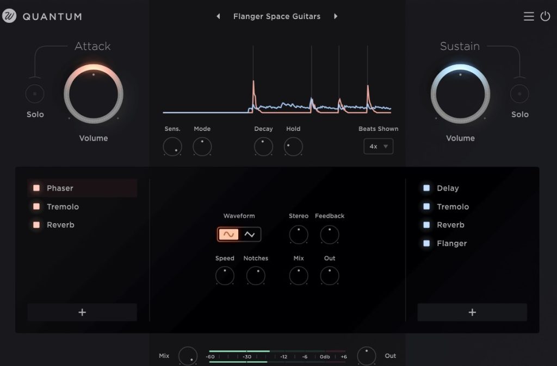Open the hamburger menu icon
Screen dimensions: 557x366
point(529,16)
